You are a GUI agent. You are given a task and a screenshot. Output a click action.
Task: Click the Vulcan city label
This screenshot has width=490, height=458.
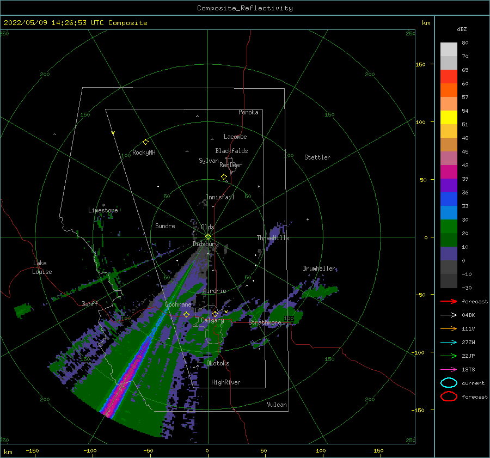click(277, 405)
